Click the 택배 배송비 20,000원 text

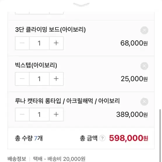[x=59, y=159]
